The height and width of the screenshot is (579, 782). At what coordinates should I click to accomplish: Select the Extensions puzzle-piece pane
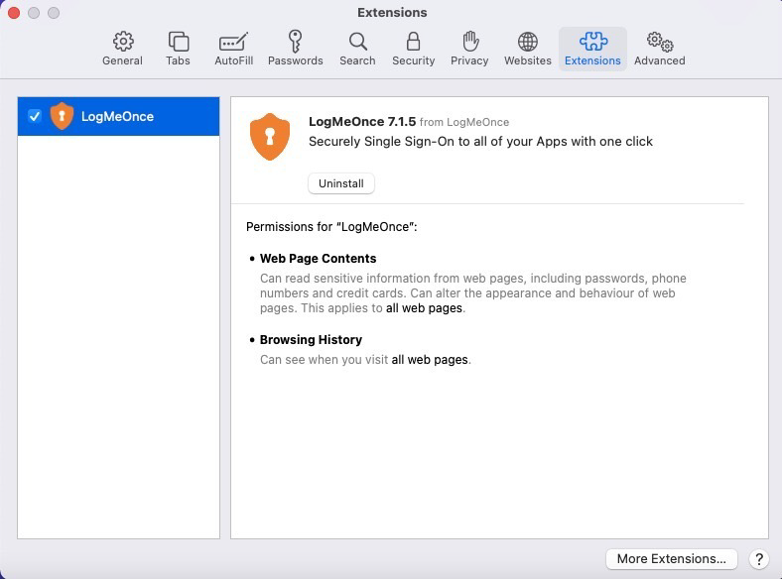point(592,49)
